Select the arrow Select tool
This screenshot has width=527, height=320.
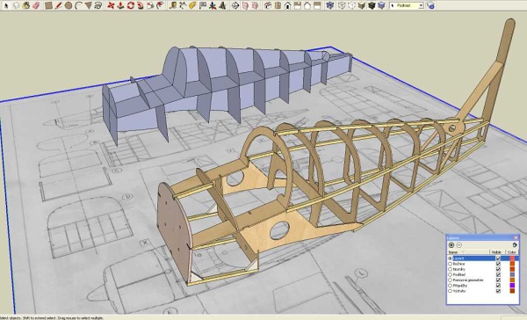click(x=6, y=5)
